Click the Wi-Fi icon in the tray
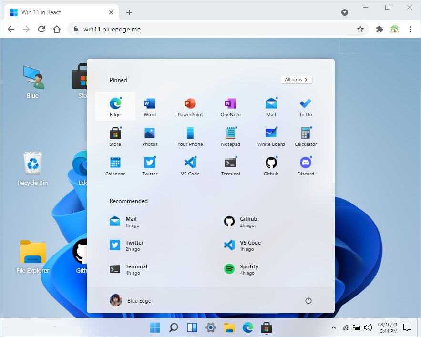Screen dimensions: 421x337 click(346, 327)
